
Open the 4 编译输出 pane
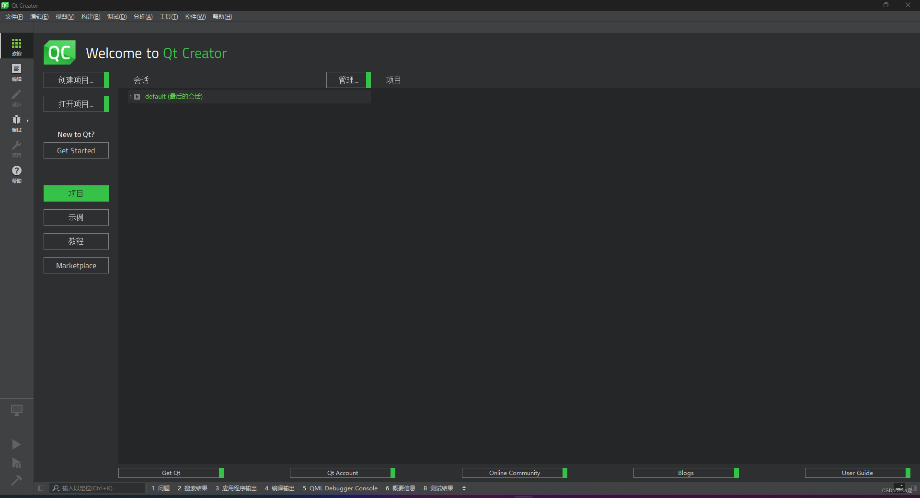point(280,488)
